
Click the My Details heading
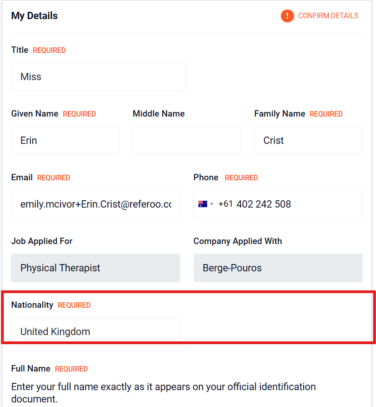(35, 16)
